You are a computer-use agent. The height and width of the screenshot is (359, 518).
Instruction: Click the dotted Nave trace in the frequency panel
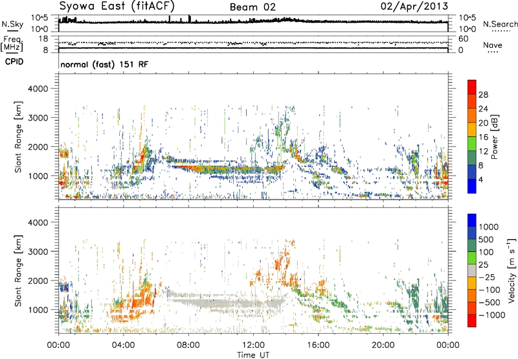253,43
